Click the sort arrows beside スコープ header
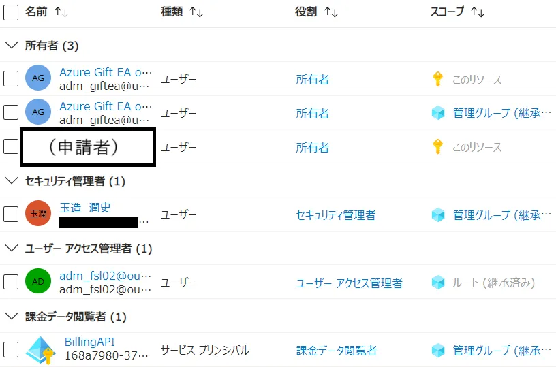 [x=477, y=12]
